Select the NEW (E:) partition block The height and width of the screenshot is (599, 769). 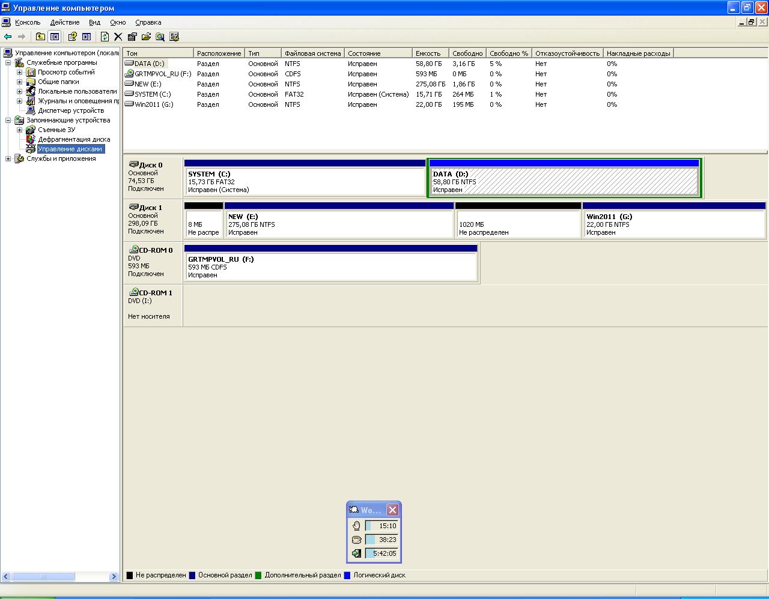tap(339, 224)
